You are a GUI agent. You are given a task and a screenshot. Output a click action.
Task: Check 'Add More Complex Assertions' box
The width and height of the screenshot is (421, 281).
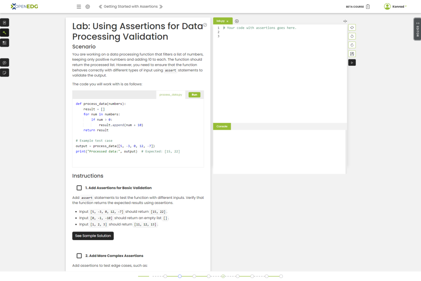(x=79, y=256)
